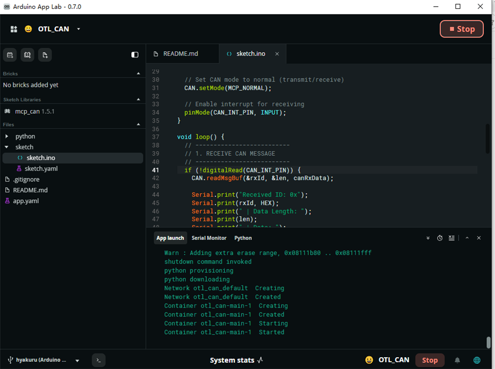This screenshot has height=369, width=495.
Task: Clear console output icon
Action: [452, 238]
